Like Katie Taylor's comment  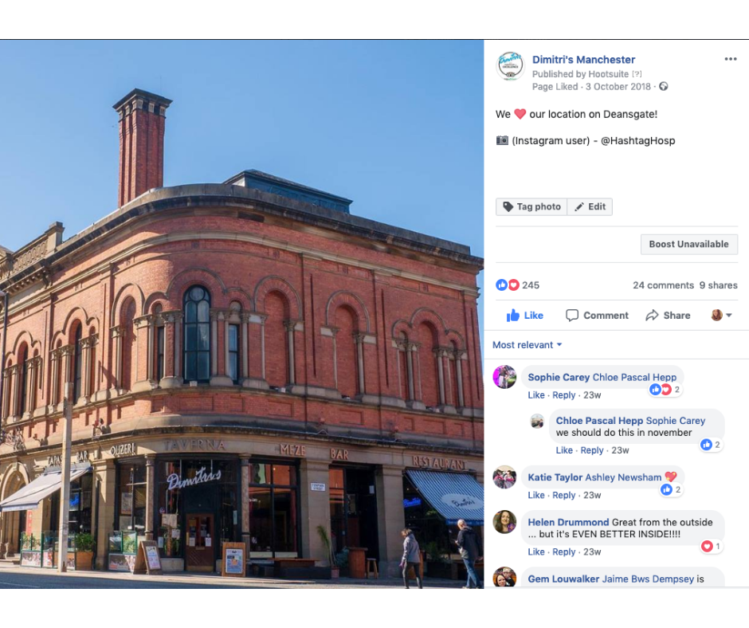(x=536, y=496)
